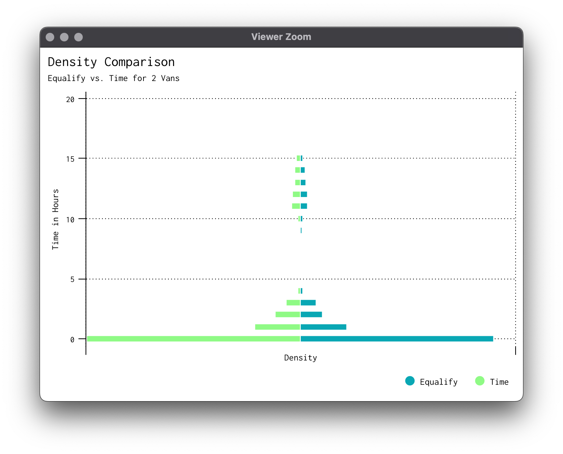Click the thin teal bar below 10 hours
This screenshot has height=454, width=563.
pyautogui.click(x=301, y=231)
